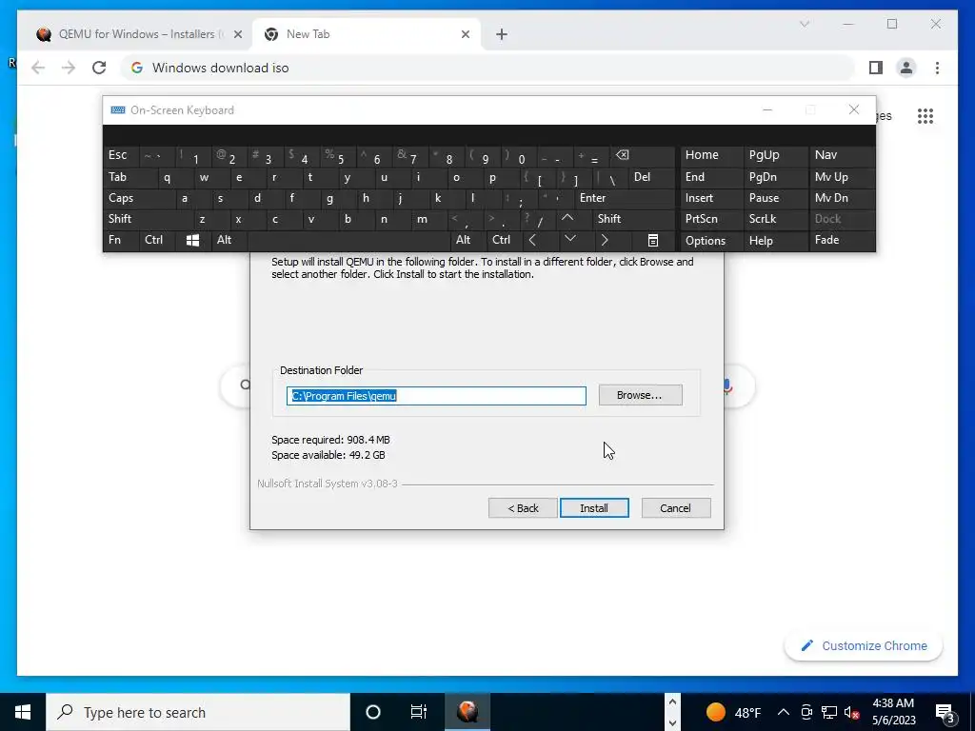Open Task View on taskbar
Screen dimensions: 975x731
pos(419,712)
